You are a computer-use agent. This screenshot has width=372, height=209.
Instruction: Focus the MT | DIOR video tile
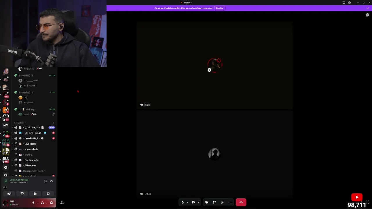click(214, 154)
